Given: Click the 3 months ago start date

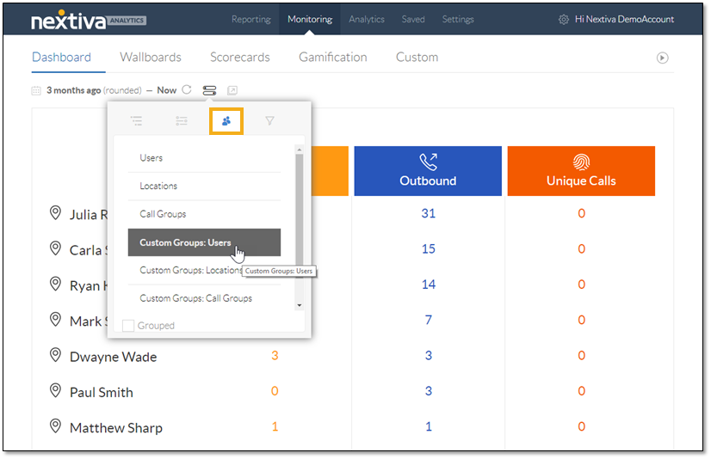Looking at the screenshot, I should 73,90.
